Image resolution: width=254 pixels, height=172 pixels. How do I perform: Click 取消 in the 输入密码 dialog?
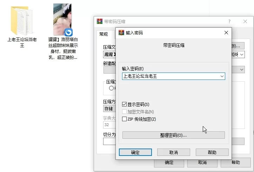click(x=174, y=152)
